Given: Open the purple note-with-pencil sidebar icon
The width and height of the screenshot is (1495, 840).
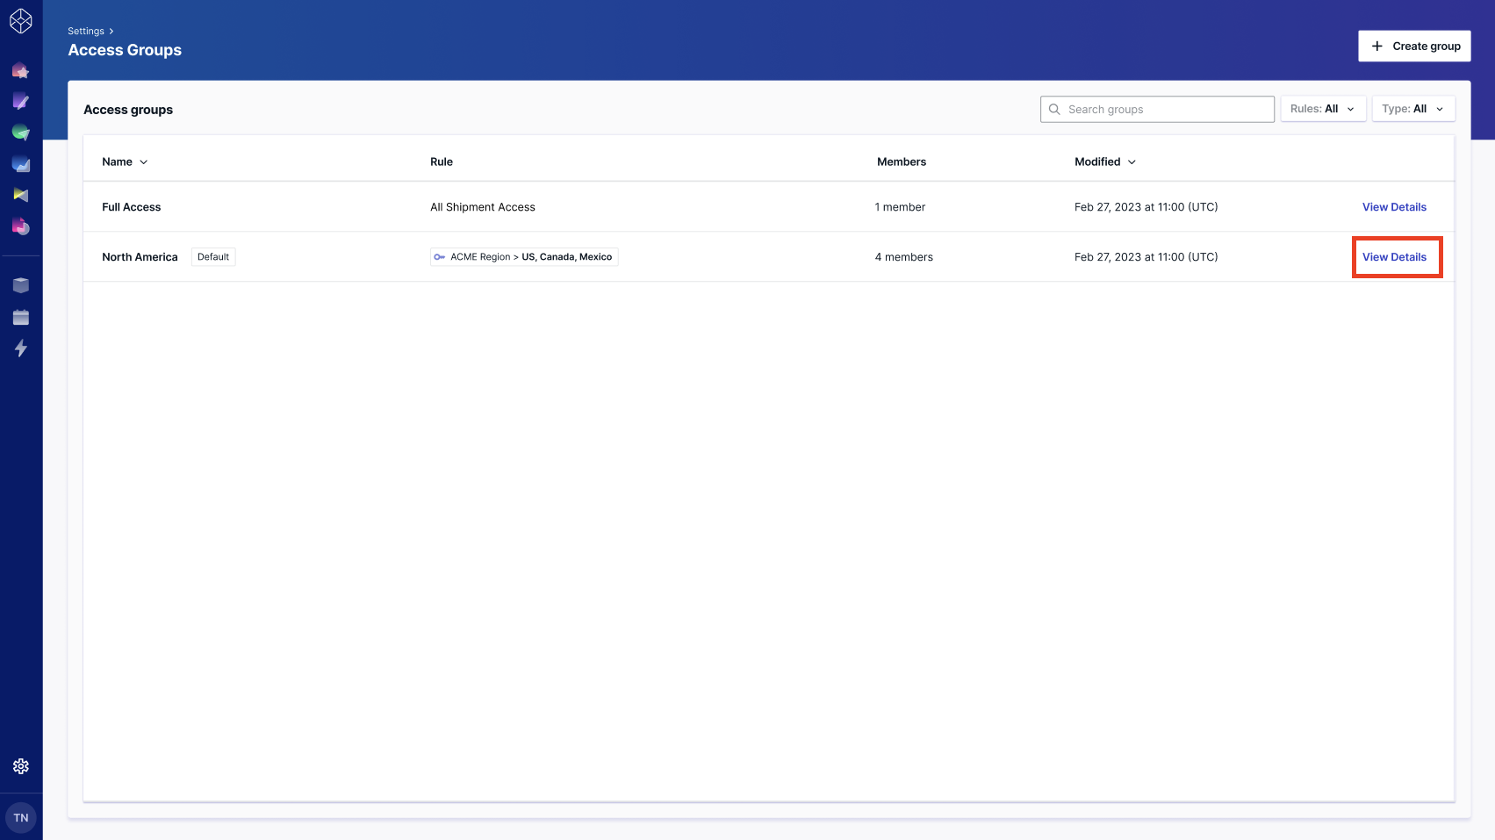Looking at the screenshot, I should point(21,102).
